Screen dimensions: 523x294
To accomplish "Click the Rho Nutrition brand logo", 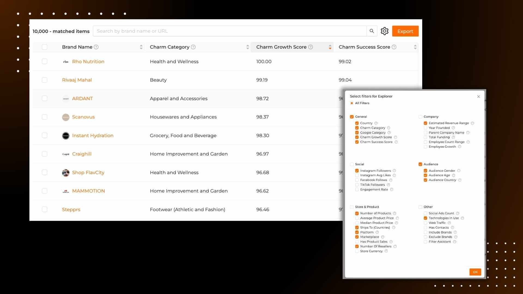I will coord(66,62).
